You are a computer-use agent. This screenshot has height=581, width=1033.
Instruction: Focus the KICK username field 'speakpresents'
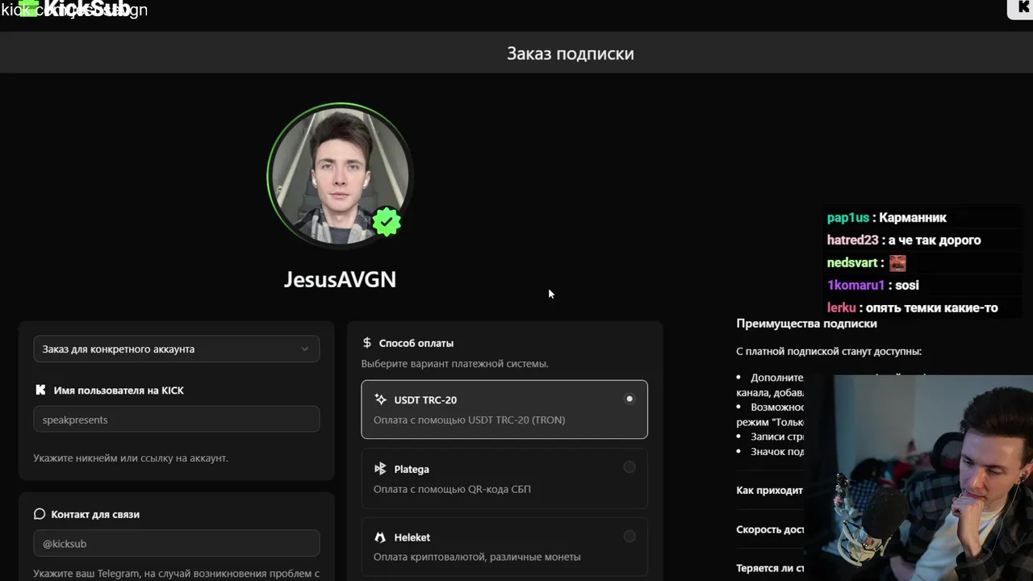click(x=176, y=420)
